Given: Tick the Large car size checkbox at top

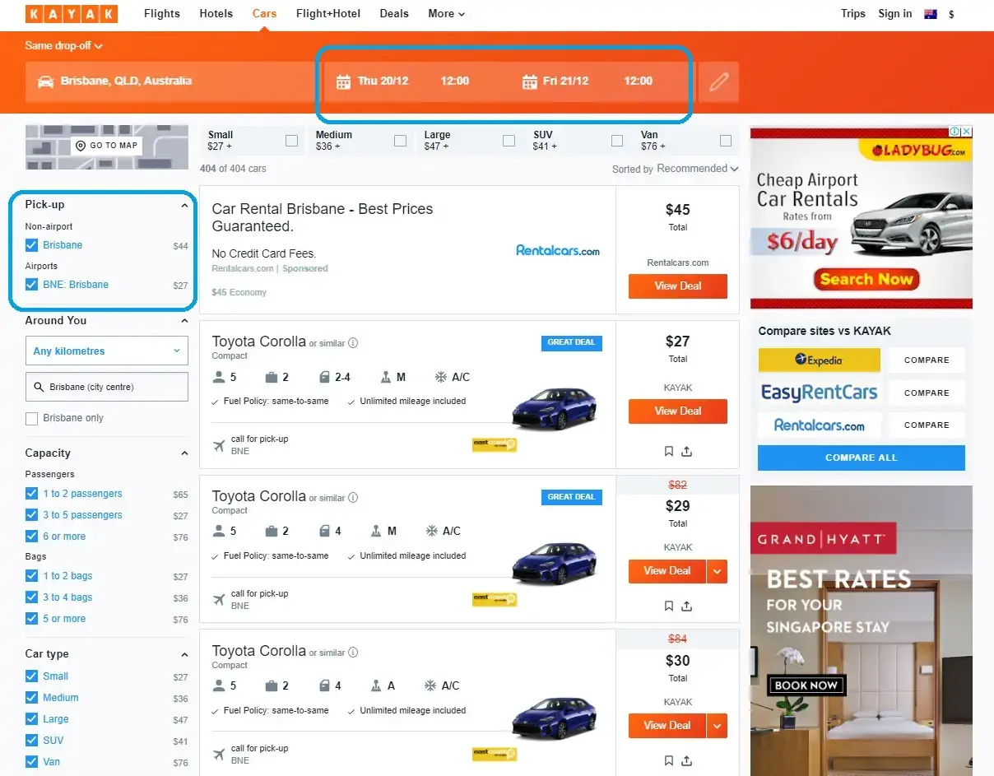Looking at the screenshot, I should pyautogui.click(x=509, y=141).
